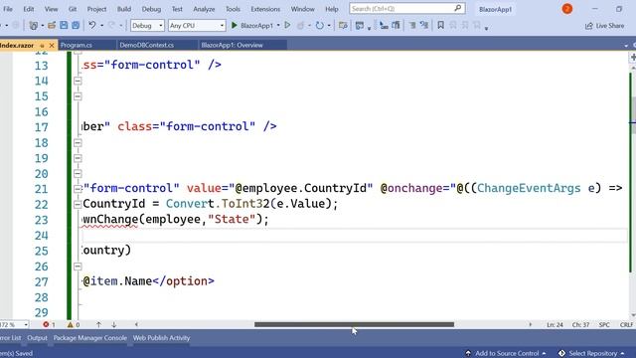This screenshot has height=358, width=636.
Task: Open the Undo history dropdown arrow
Action: (101, 26)
